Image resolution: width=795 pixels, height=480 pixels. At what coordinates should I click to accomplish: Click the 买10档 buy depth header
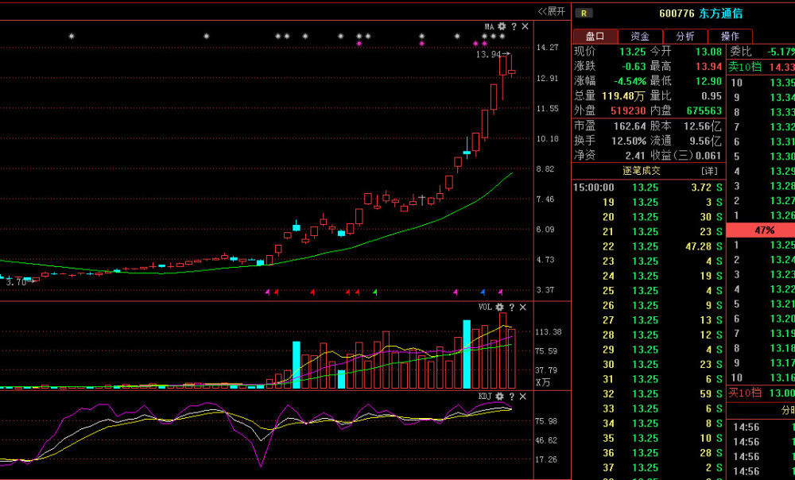[x=745, y=393]
